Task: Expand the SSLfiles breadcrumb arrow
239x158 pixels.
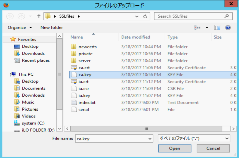Action: [x=79, y=16]
